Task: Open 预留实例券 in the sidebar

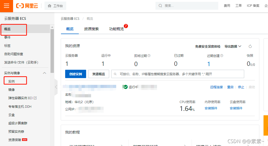Action: point(16,131)
